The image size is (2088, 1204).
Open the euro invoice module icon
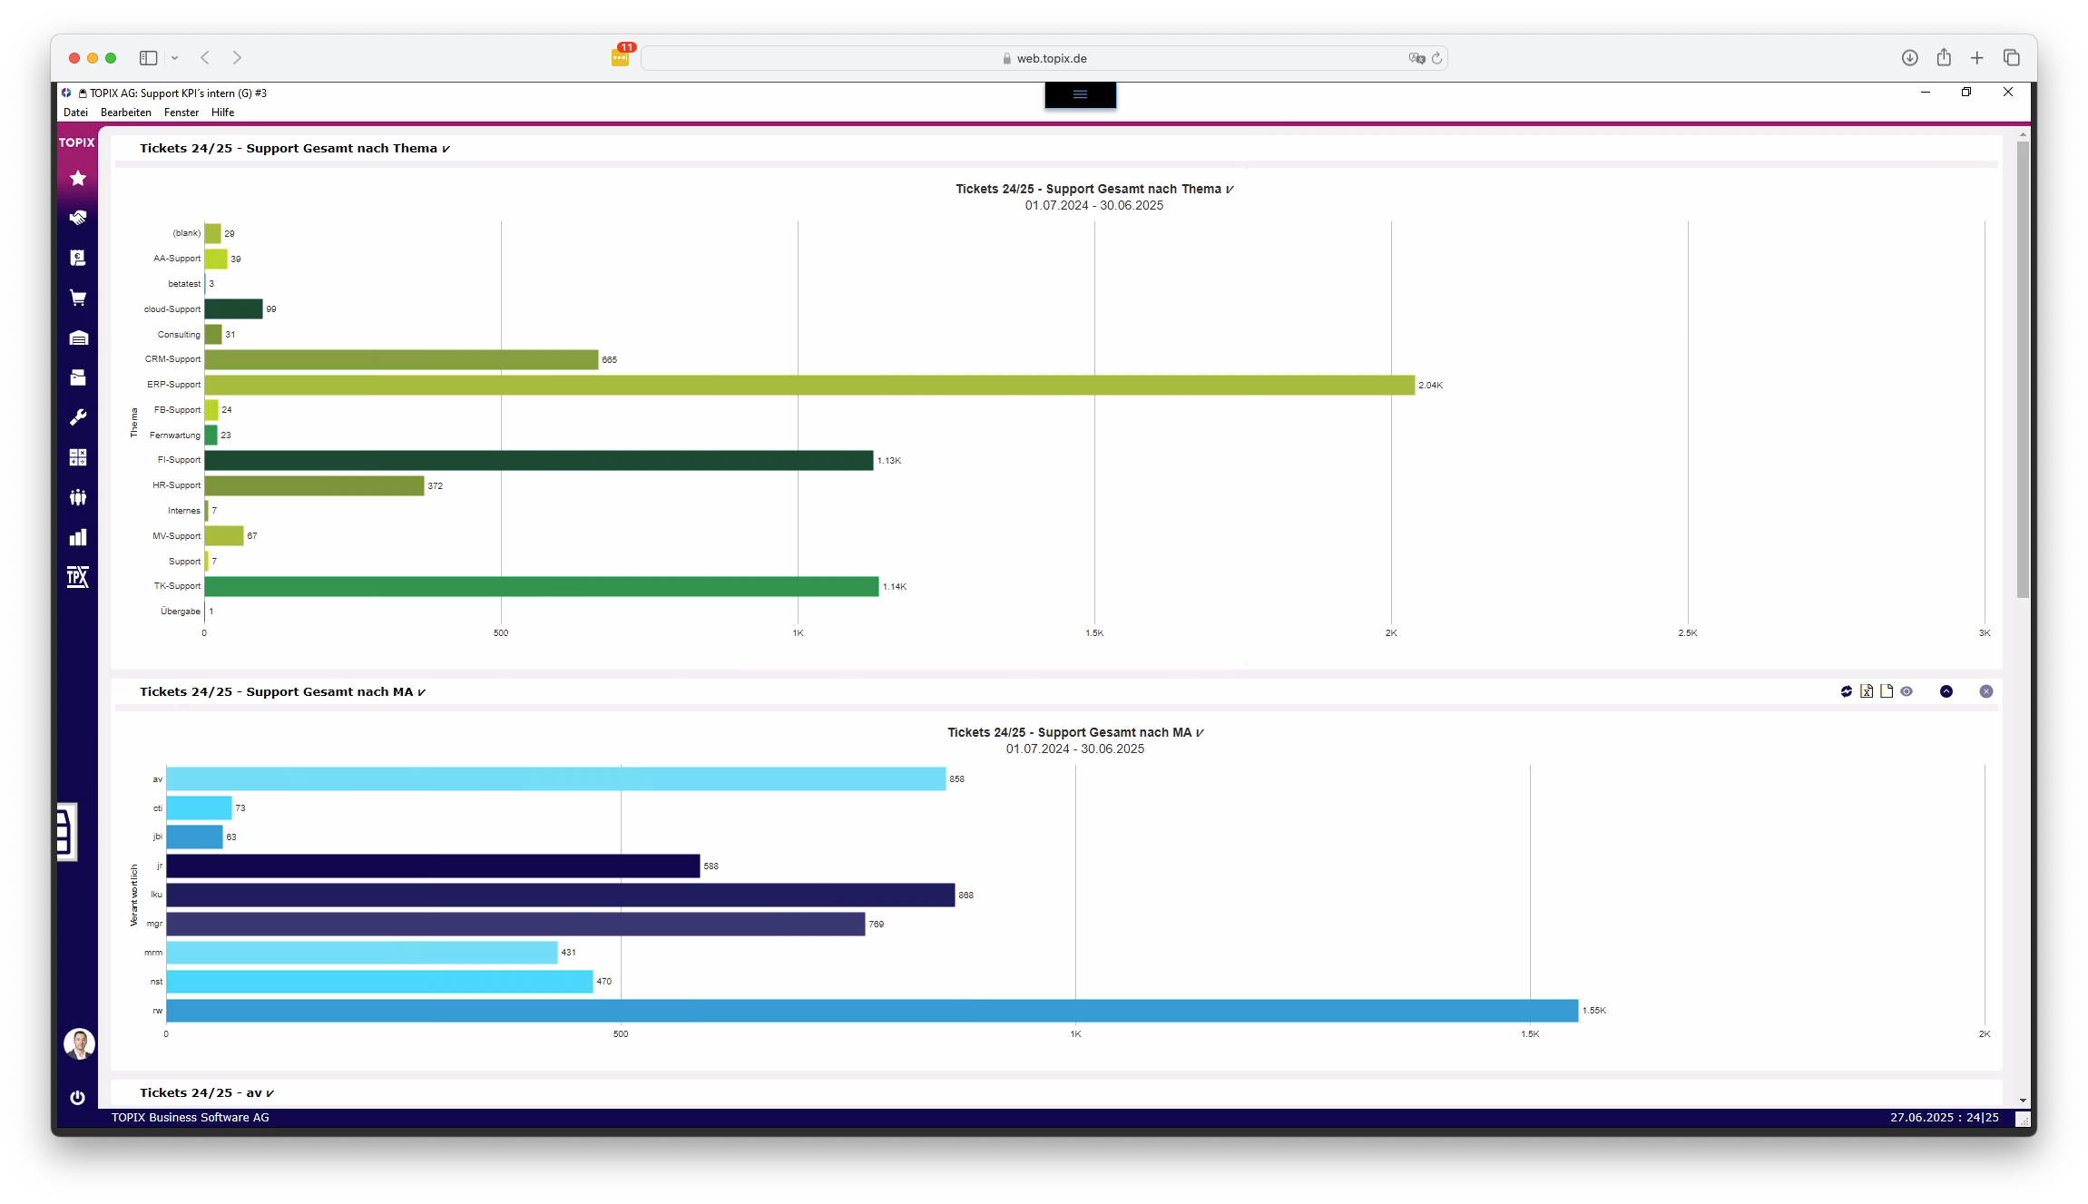[x=78, y=258]
